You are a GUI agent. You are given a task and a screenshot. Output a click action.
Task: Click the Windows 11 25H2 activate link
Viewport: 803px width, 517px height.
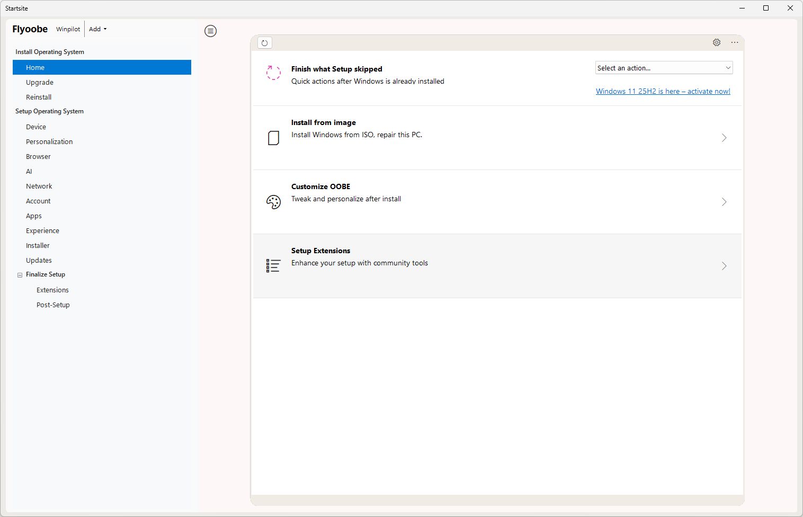(x=663, y=91)
